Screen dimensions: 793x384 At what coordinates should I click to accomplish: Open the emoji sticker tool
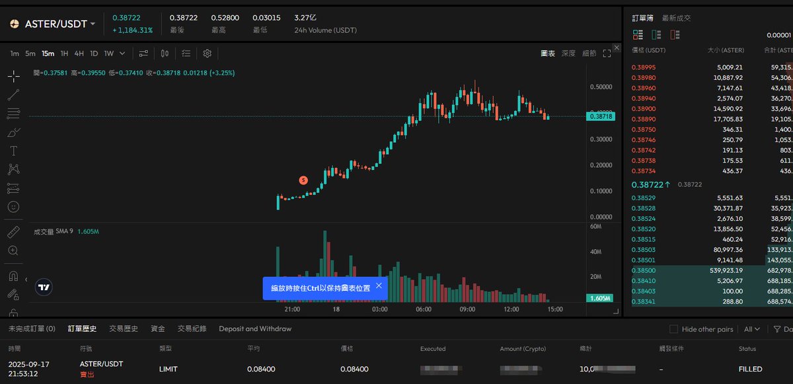pyautogui.click(x=13, y=207)
